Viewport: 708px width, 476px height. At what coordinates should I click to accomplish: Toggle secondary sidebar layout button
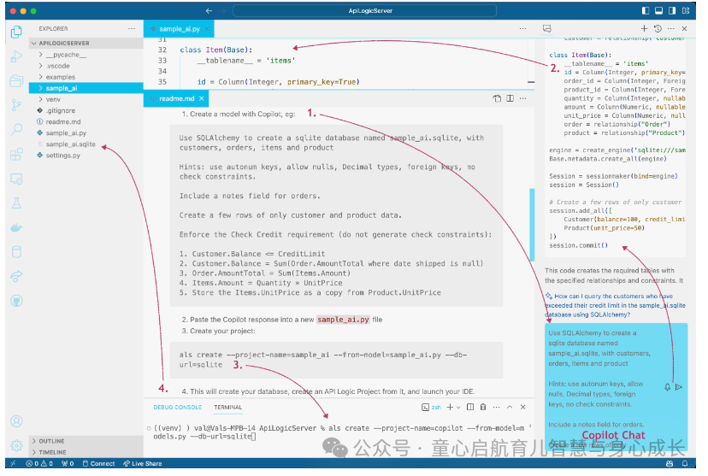[672, 11]
